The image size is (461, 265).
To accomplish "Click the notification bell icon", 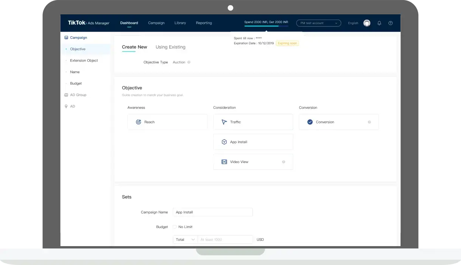I will 379,23.
